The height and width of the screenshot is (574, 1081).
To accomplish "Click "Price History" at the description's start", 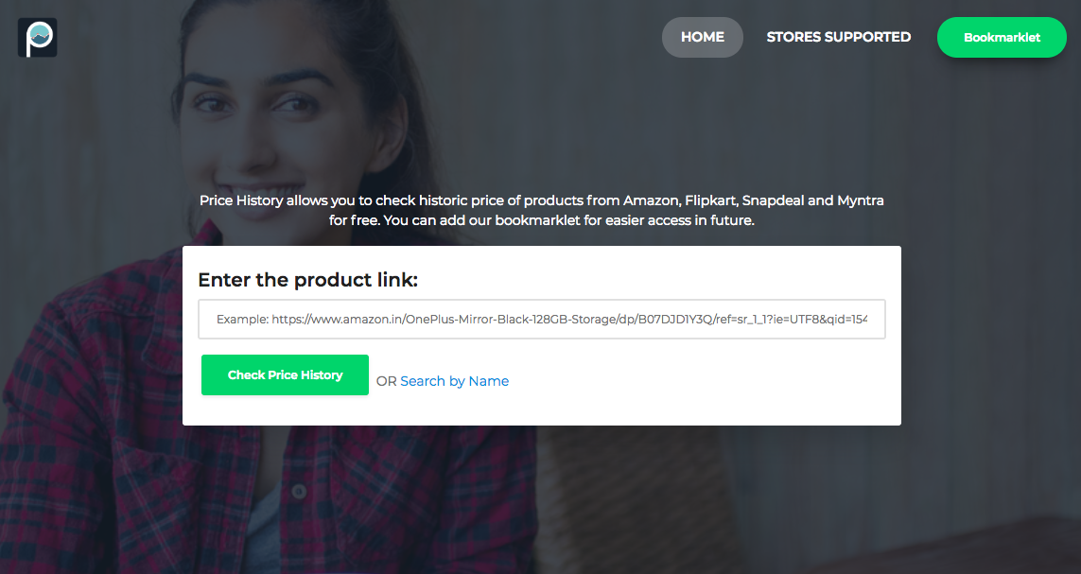I will pos(240,200).
